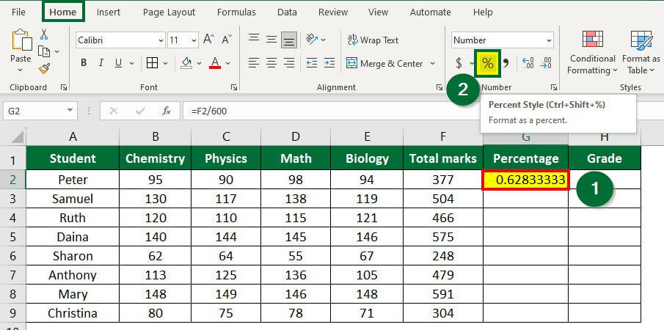Apply Fill Color bucket

[x=186, y=63]
